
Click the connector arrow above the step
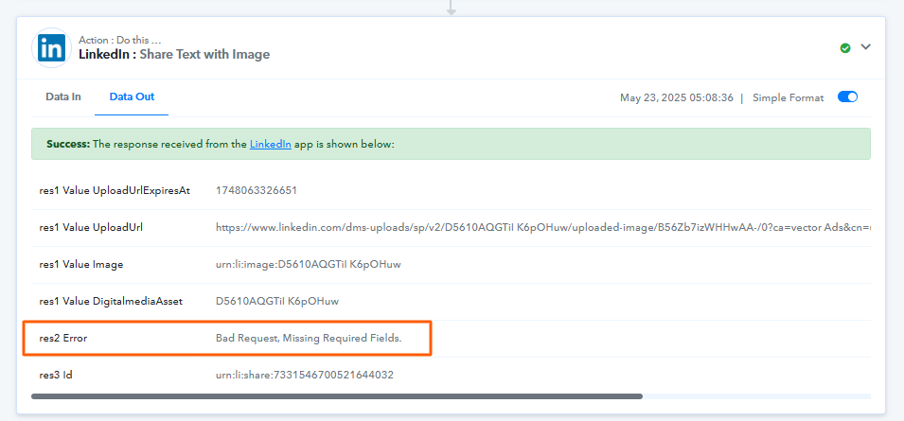pos(452,8)
